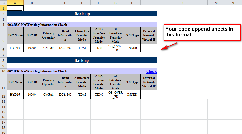The width and height of the screenshot is (242, 134).
Task: Click 'External Network Virtual IP' header in row 11
Action: click(149, 82)
